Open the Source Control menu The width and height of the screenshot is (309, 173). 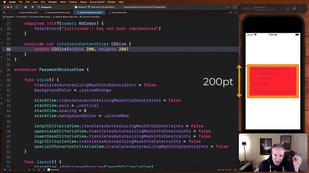97,2
